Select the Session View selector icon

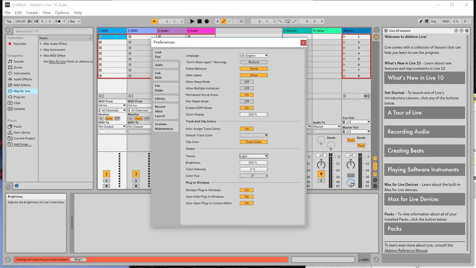click(376, 37)
